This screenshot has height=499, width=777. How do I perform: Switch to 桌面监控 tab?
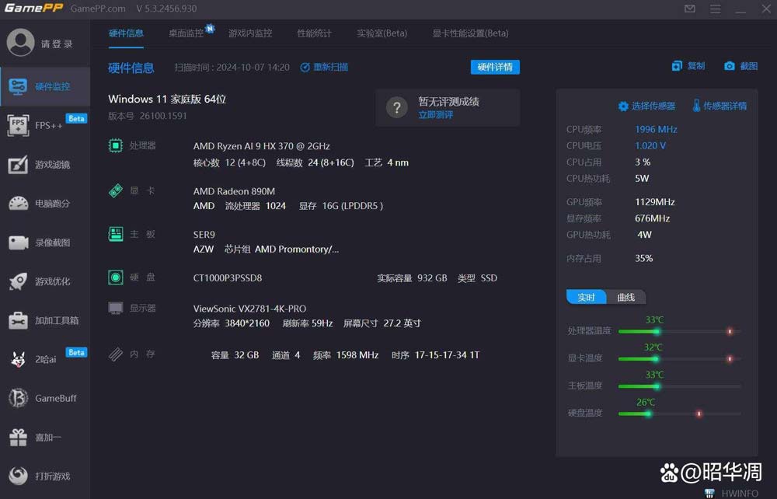click(186, 33)
